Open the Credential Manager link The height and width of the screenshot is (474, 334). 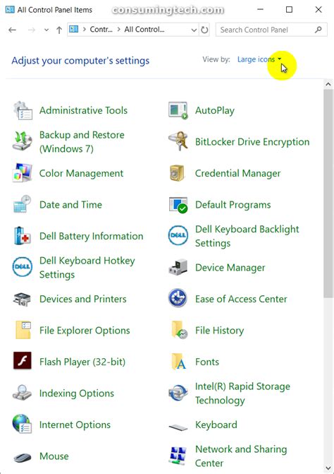coord(238,174)
